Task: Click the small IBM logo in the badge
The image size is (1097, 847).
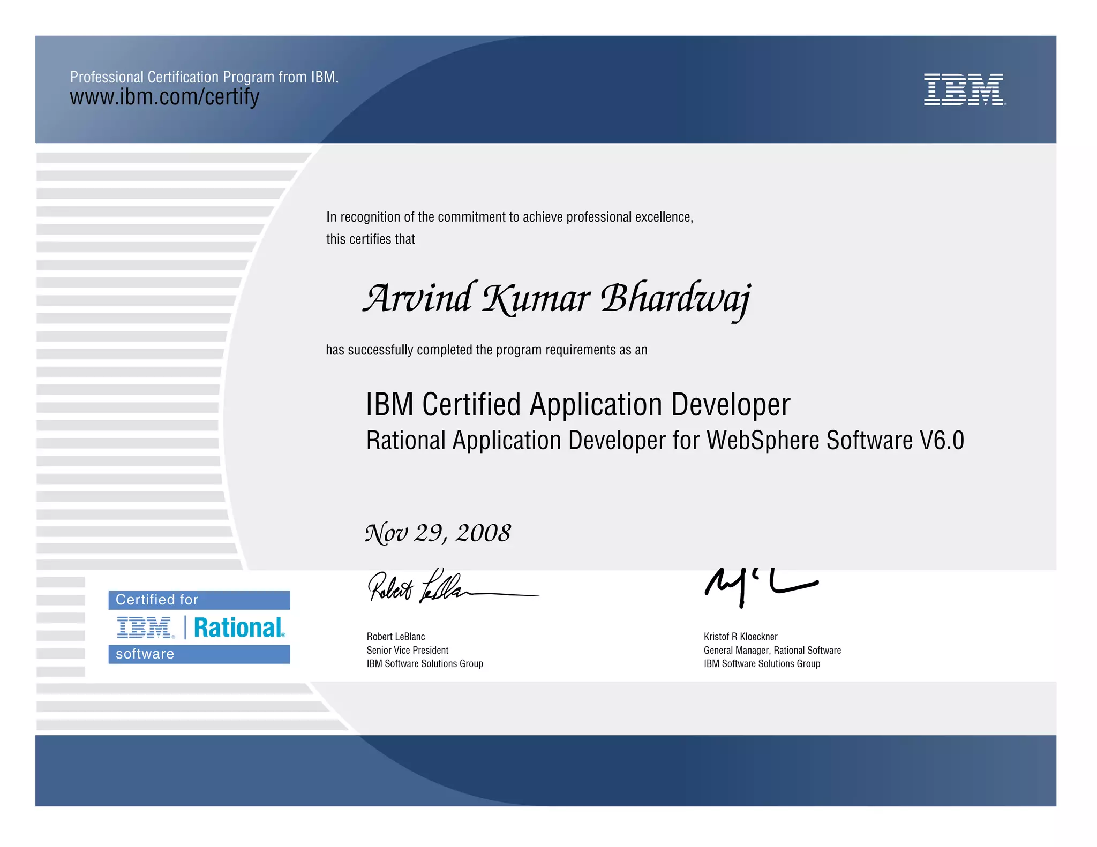Action: [145, 627]
